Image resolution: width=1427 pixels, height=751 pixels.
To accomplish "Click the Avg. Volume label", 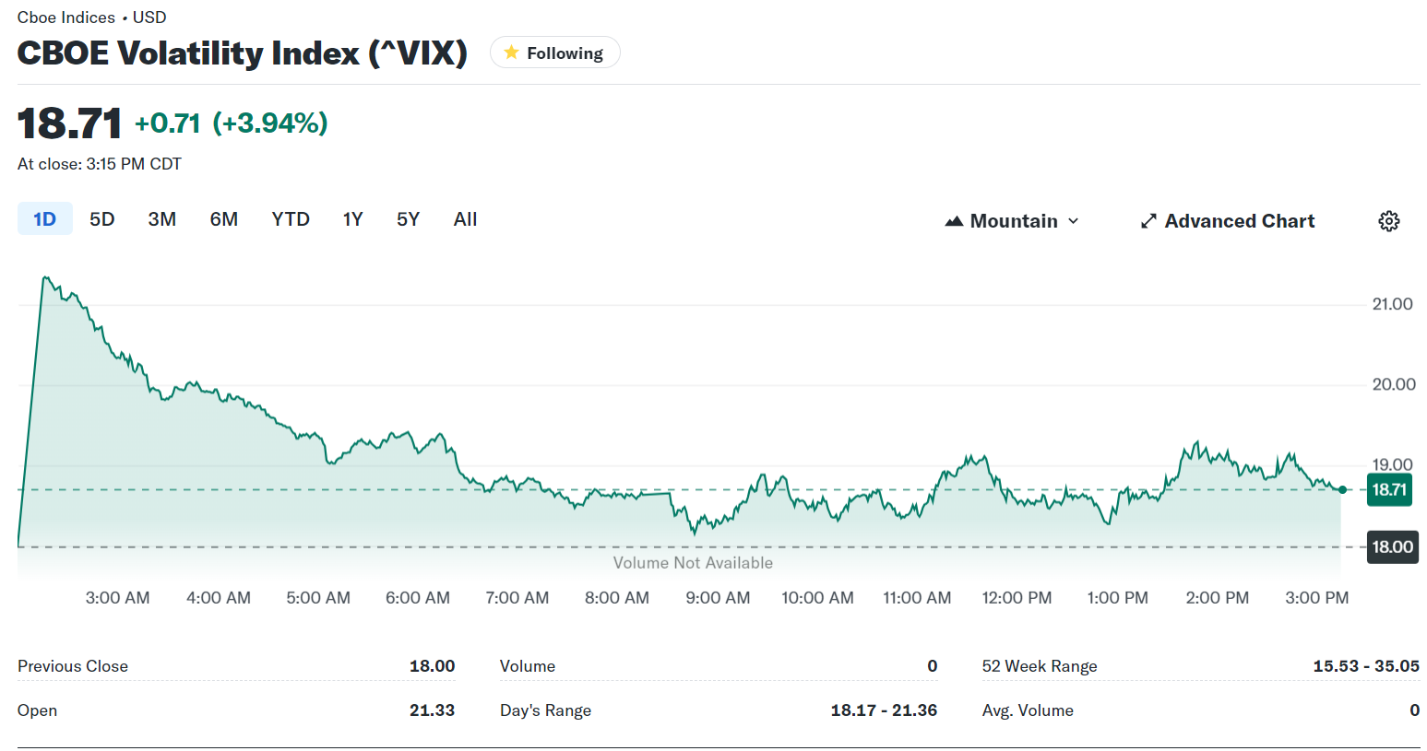I will pyautogui.click(x=1028, y=710).
